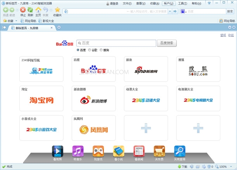Viewport: 237px width, 170px height.
Task: Open the 搜狐 SOHU.com tile
Action: (198, 69)
